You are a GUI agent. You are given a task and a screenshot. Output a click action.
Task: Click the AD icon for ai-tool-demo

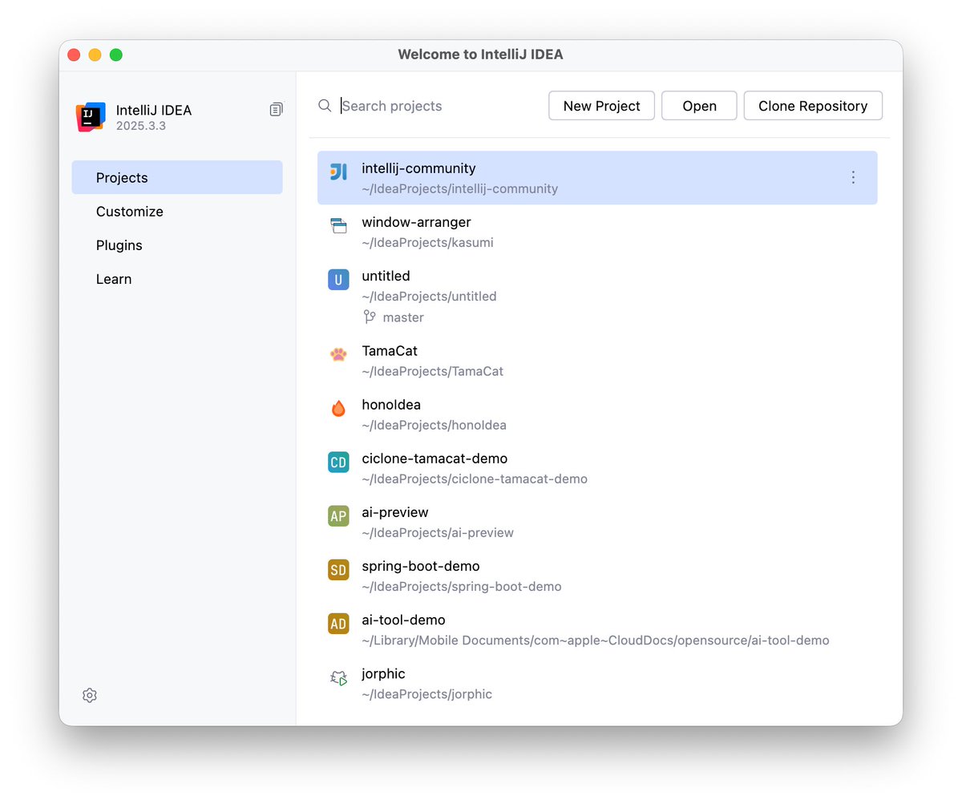point(338,623)
